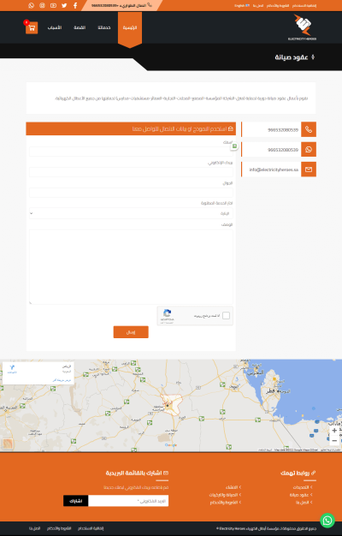Screen dimensions: 342x536
Task: Click the orange email envelope icon
Action: pos(309,170)
